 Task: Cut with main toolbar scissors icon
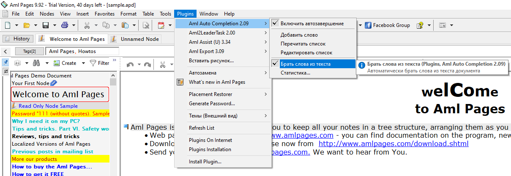[x=87, y=25]
